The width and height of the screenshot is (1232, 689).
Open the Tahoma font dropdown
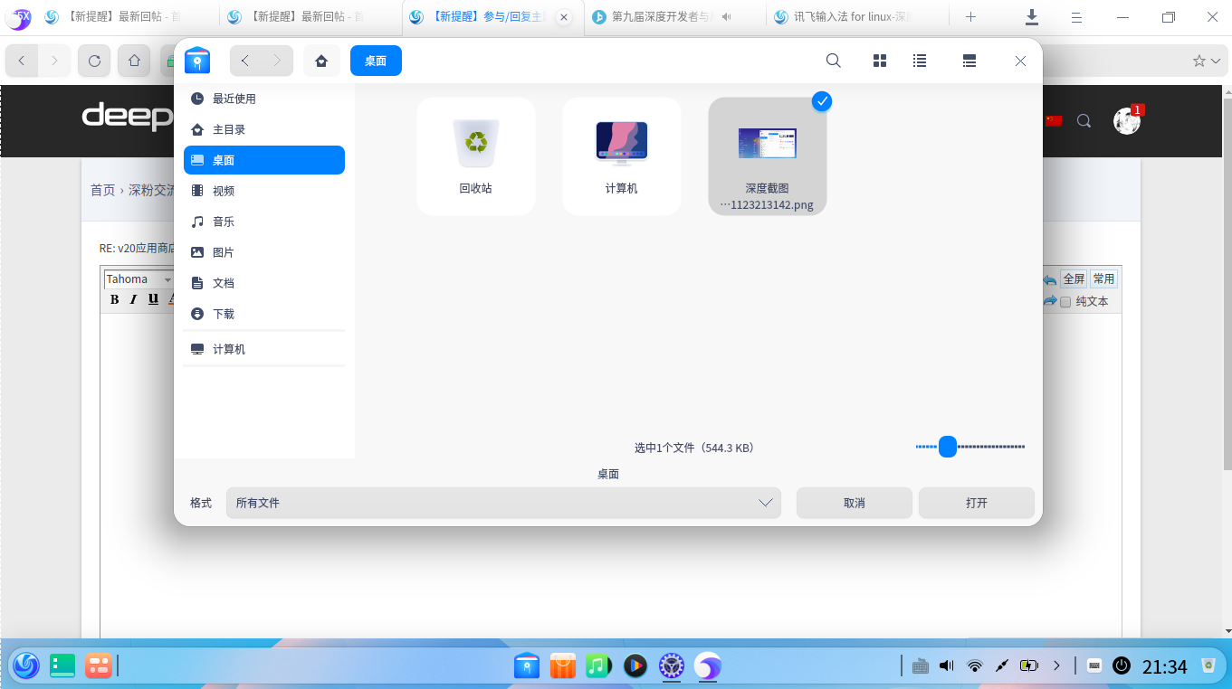coord(138,279)
